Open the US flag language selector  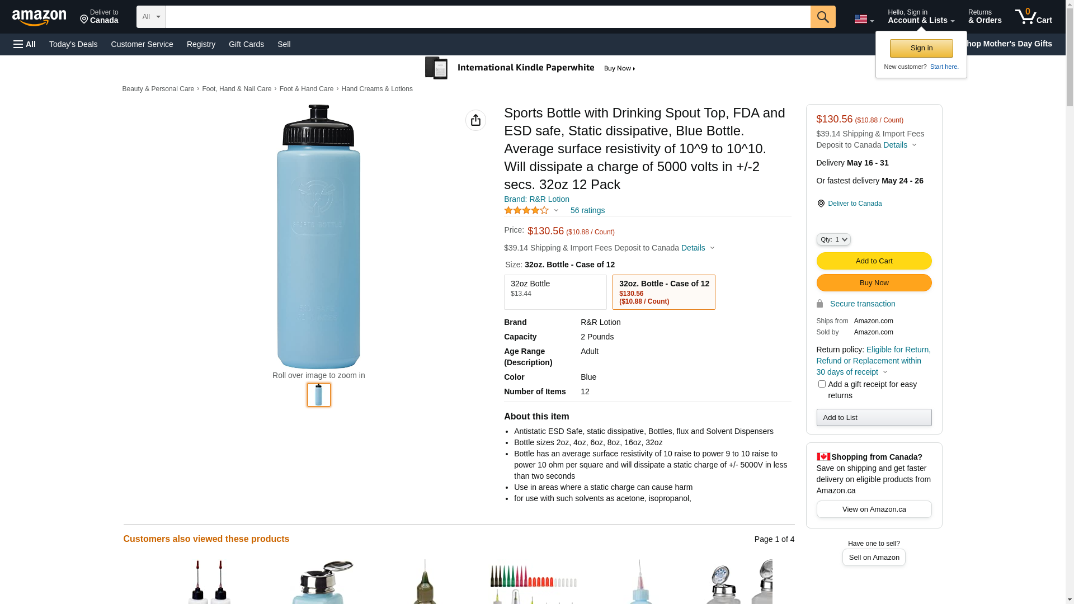point(864,19)
